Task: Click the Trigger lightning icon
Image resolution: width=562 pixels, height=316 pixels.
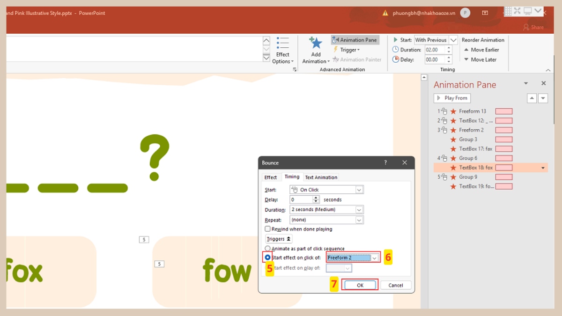Action: tap(336, 50)
